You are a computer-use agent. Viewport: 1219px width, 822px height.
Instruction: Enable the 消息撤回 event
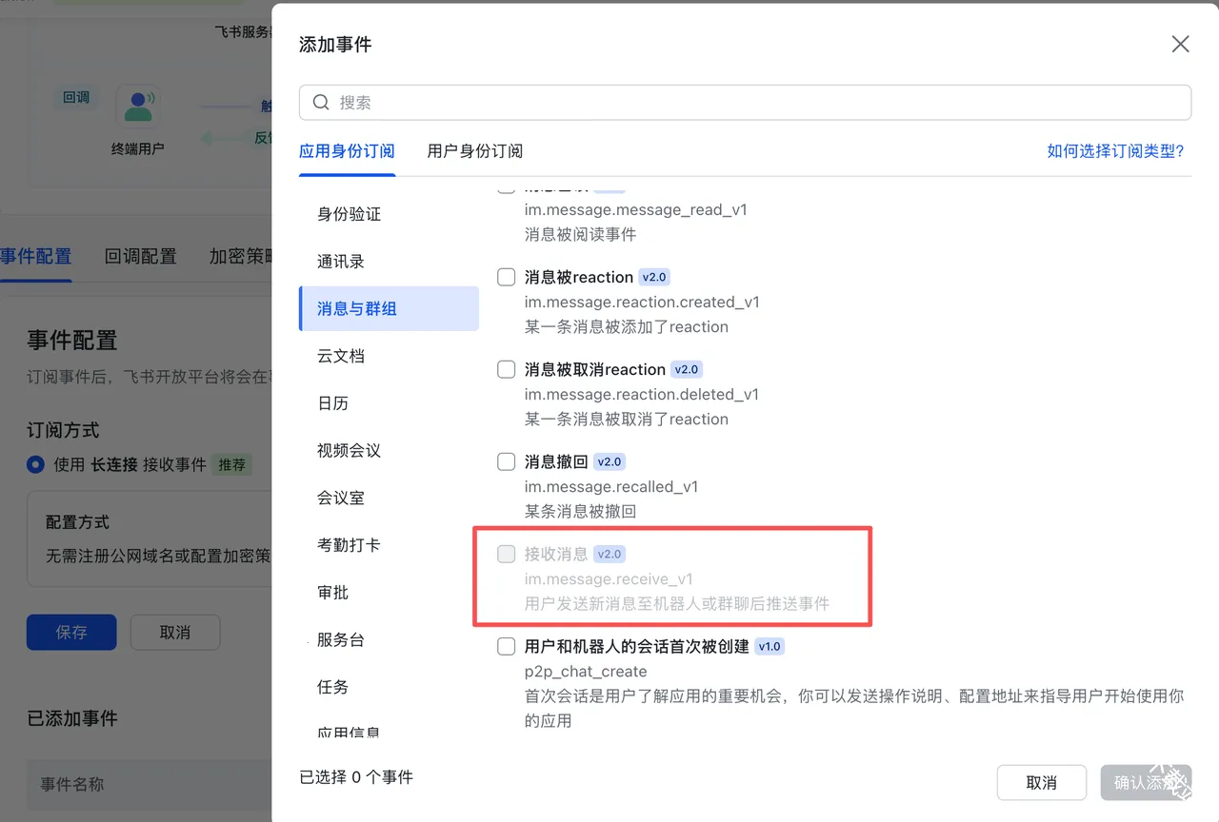coord(506,460)
